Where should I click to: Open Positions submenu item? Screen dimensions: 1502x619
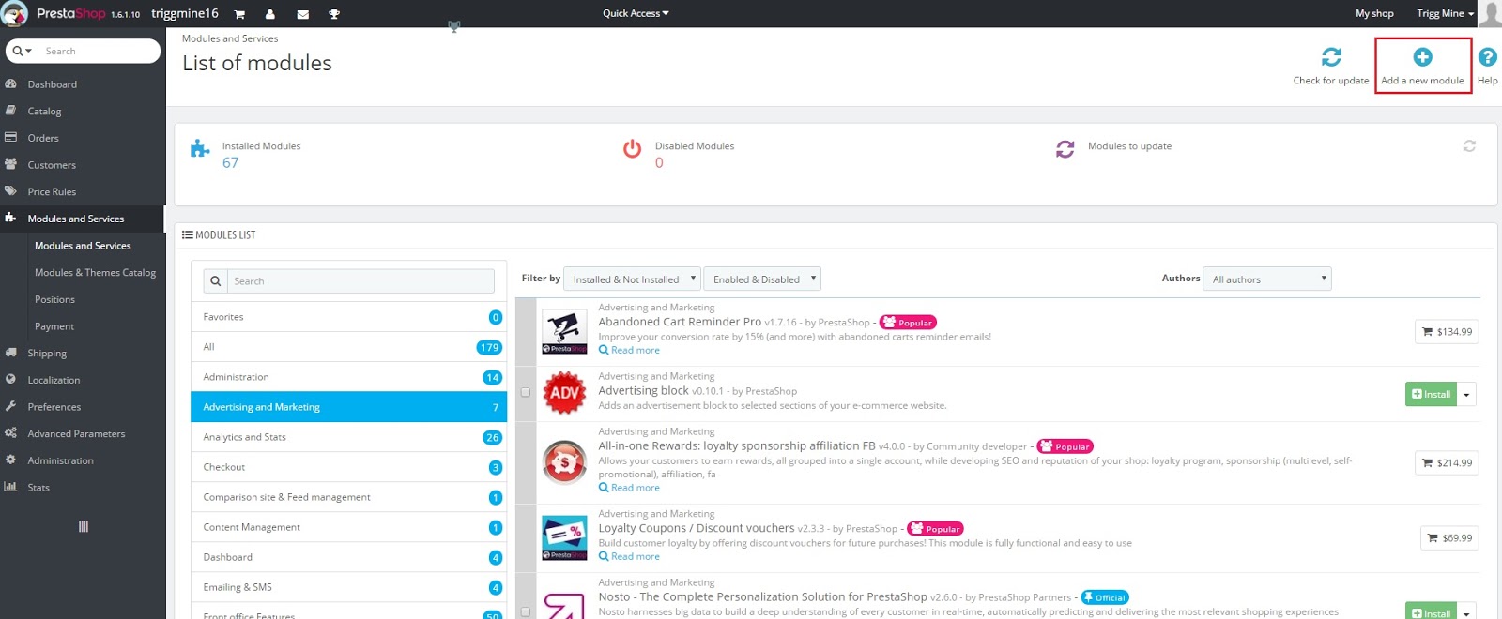coord(54,299)
